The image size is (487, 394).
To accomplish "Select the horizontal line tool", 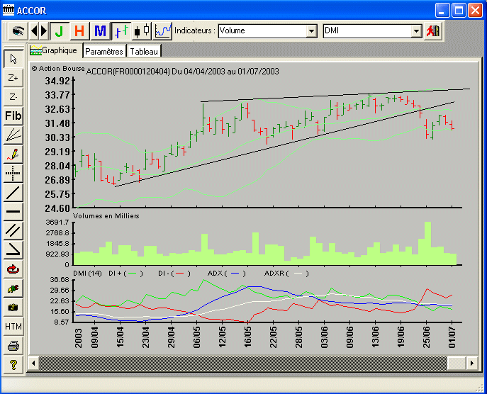I will (13, 212).
